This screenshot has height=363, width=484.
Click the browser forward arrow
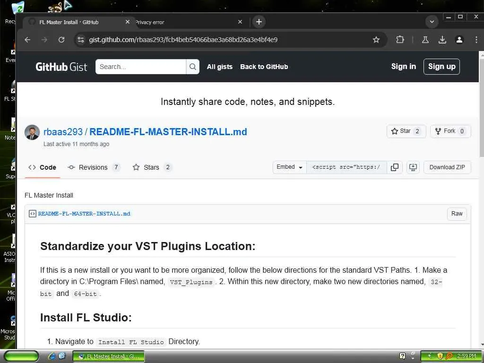[44, 40]
